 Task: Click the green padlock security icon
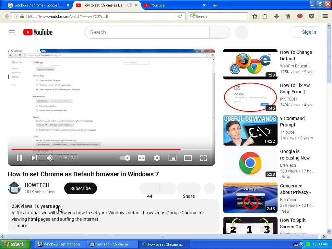coord(22,16)
